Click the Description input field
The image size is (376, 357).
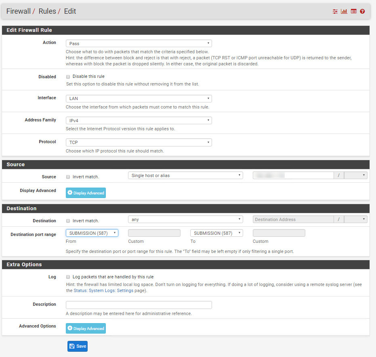click(139, 305)
